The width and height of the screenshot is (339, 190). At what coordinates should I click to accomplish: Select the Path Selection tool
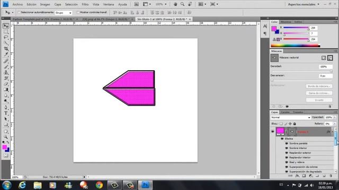pos(6,119)
